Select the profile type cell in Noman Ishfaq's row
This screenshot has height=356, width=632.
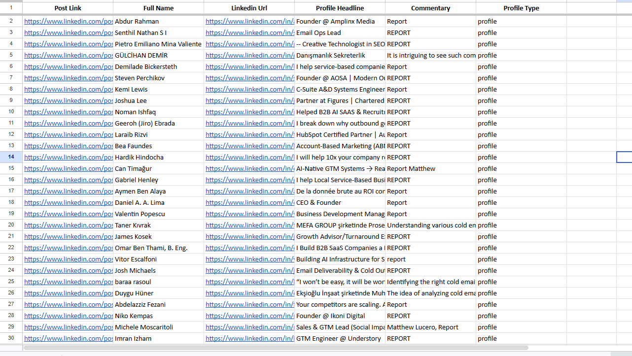coord(522,112)
